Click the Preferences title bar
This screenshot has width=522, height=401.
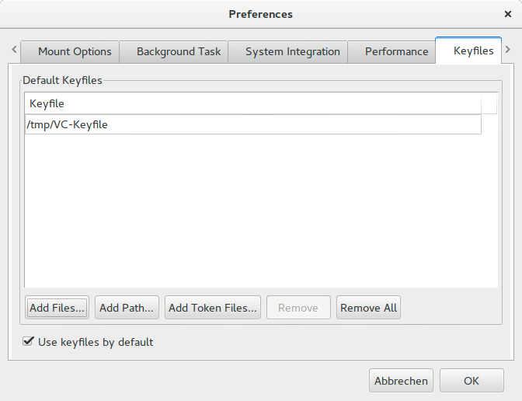click(260, 14)
